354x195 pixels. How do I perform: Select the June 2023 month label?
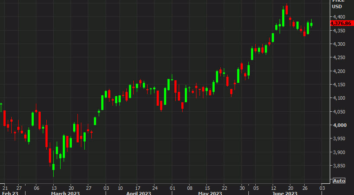click(x=285, y=193)
